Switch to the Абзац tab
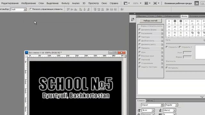This screenshot has width=205, height=115. pos(150,101)
